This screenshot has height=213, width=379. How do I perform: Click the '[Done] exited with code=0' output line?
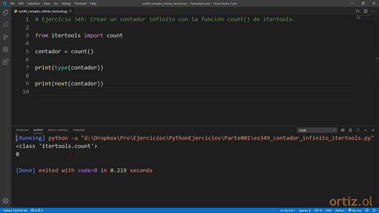pos(84,170)
